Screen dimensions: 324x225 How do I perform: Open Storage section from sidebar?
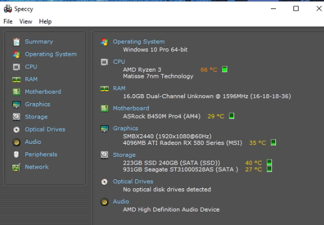(36, 117)
